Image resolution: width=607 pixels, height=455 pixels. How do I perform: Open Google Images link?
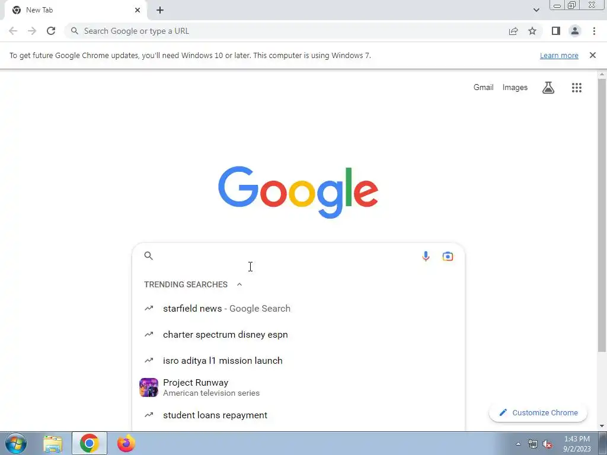(515, 88)
